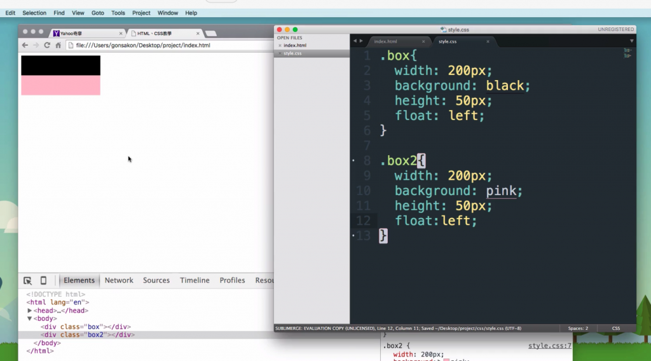
Task: Collapse the body node in DevTools
Action: point(29,318)
